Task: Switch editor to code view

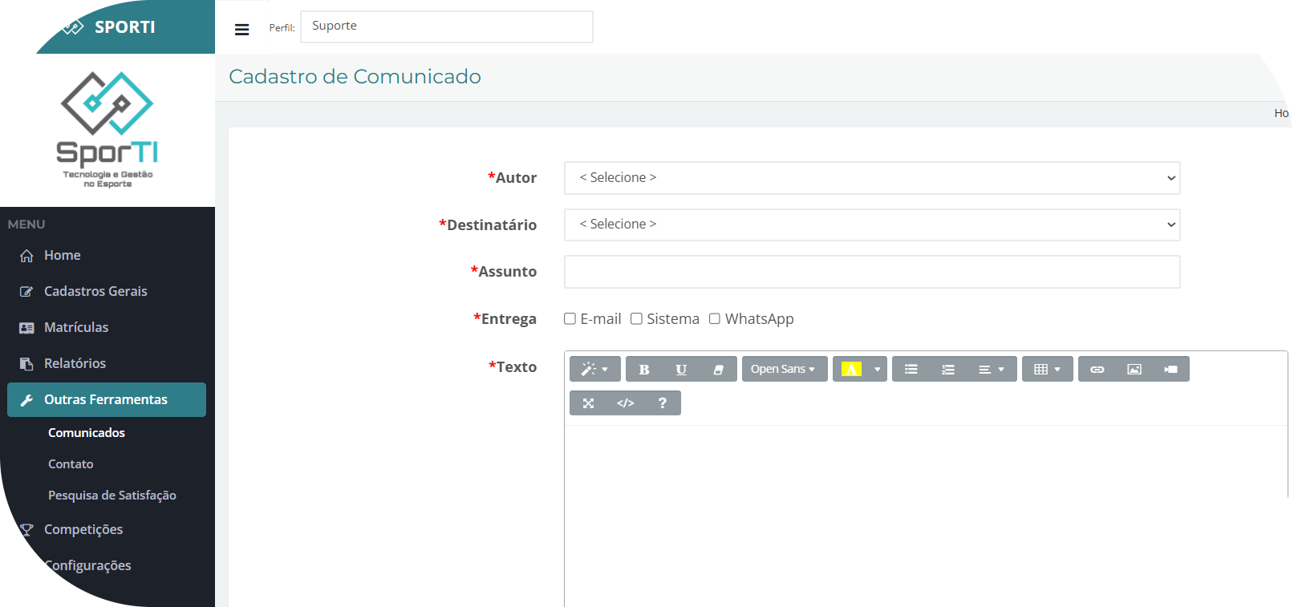Action: point(625,403)
